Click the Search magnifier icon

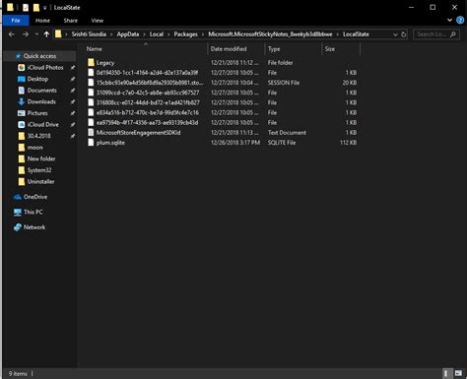pyautogui.click(x=453, y=34)
